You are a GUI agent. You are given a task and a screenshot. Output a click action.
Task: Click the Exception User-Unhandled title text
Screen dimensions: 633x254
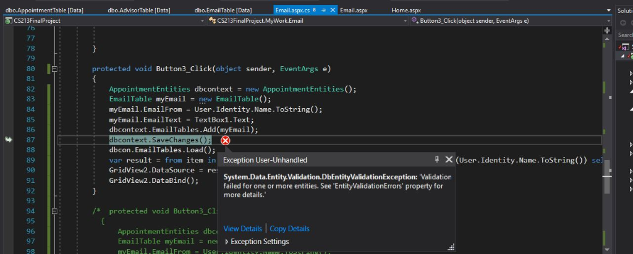pos(265,160)
